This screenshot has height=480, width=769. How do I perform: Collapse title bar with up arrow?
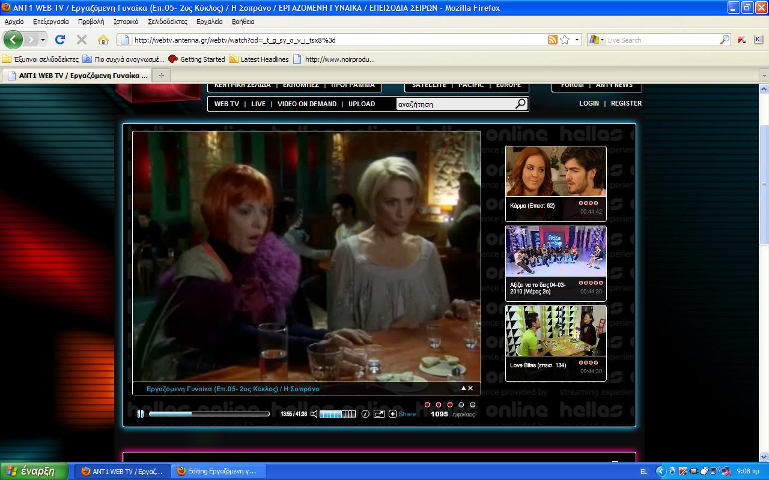coord(463,388)
